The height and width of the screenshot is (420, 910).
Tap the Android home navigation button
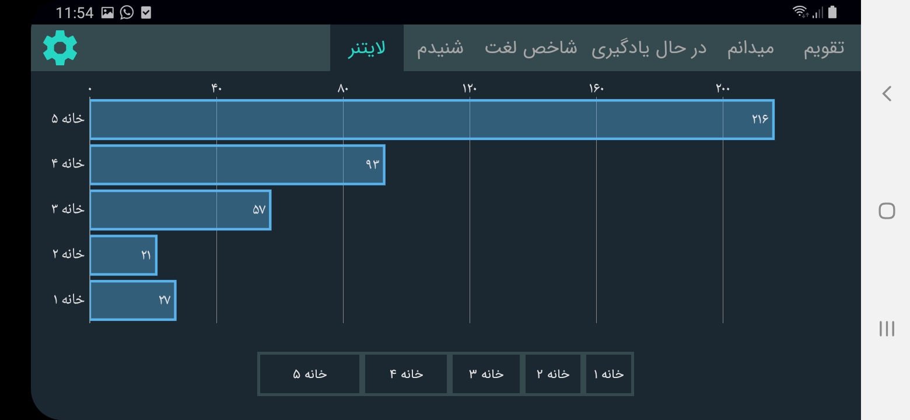[887, 211]
